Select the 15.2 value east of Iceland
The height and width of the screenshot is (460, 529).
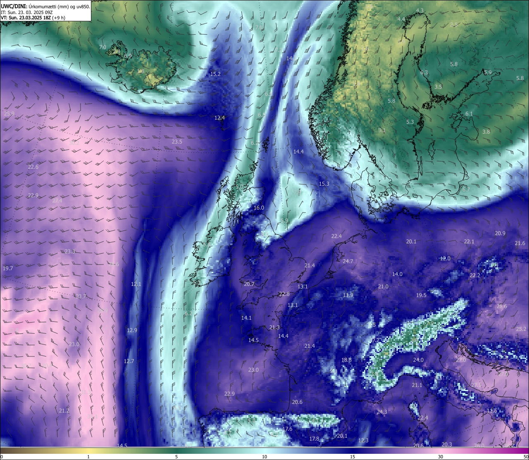click(x=215, y=74)
